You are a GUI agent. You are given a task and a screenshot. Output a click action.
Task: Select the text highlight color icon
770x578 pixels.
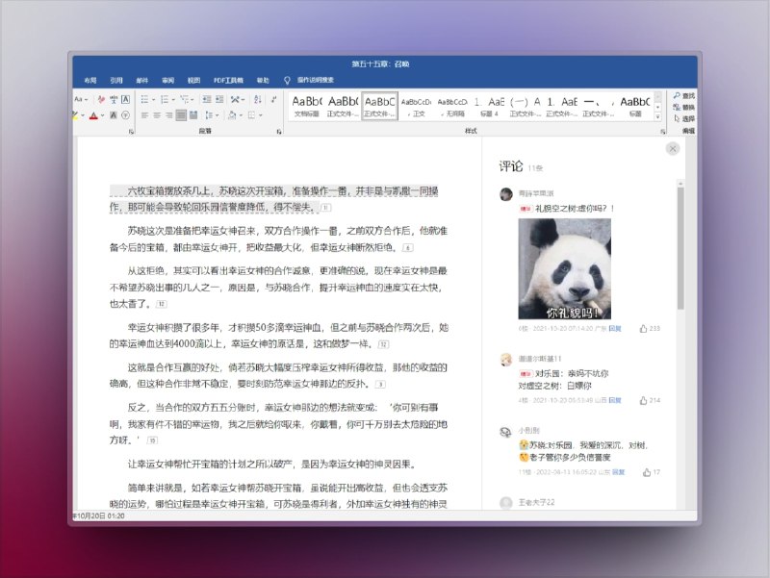tap(75, 115)
